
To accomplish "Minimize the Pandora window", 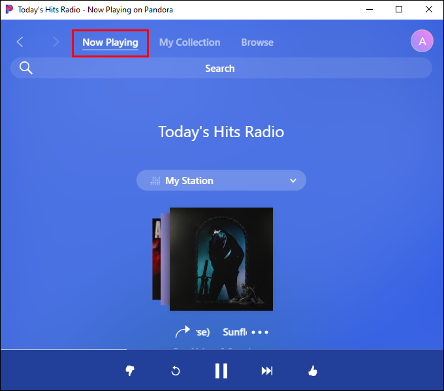I will click(370, 9).
